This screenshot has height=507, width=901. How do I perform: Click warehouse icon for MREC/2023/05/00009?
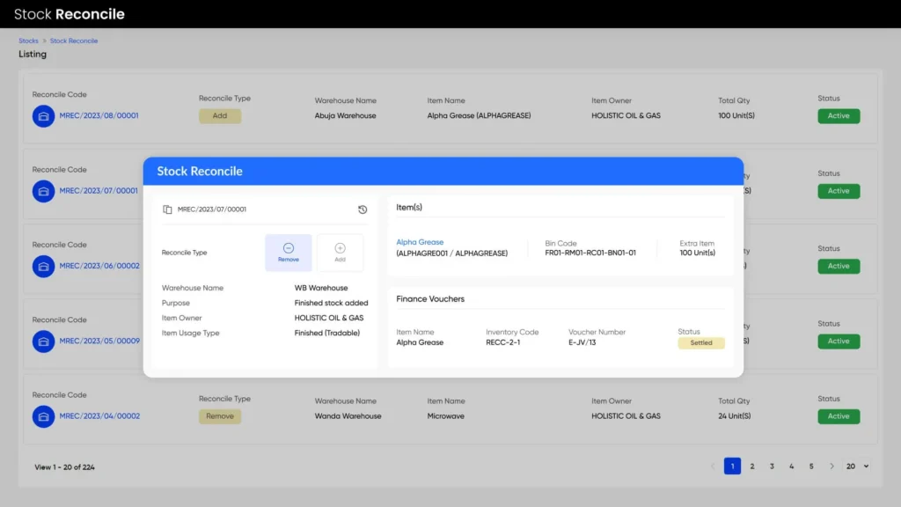pyautogui.click(x=44, y=341)
